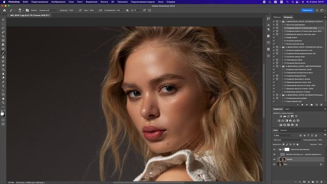
Task: Select the Hand tool
Action: tap(3, 99)
